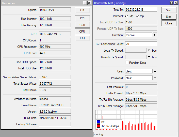Click Tx/Rx Total Average value 79.6 Mbps

141,106
